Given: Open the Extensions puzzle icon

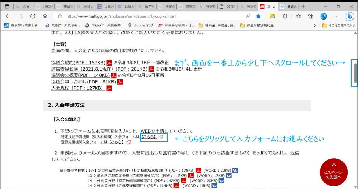Looking at the screenshot, I should 285,16.
